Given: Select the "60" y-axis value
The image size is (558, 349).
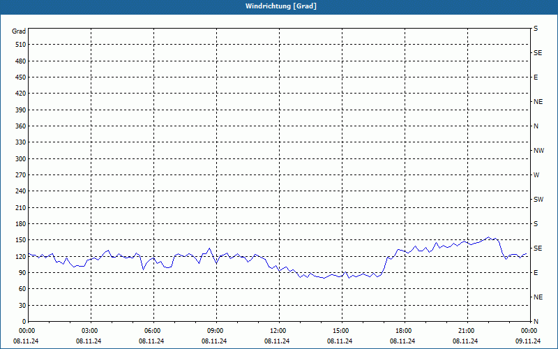Looking at the screenshot, I should coord(22,288).
